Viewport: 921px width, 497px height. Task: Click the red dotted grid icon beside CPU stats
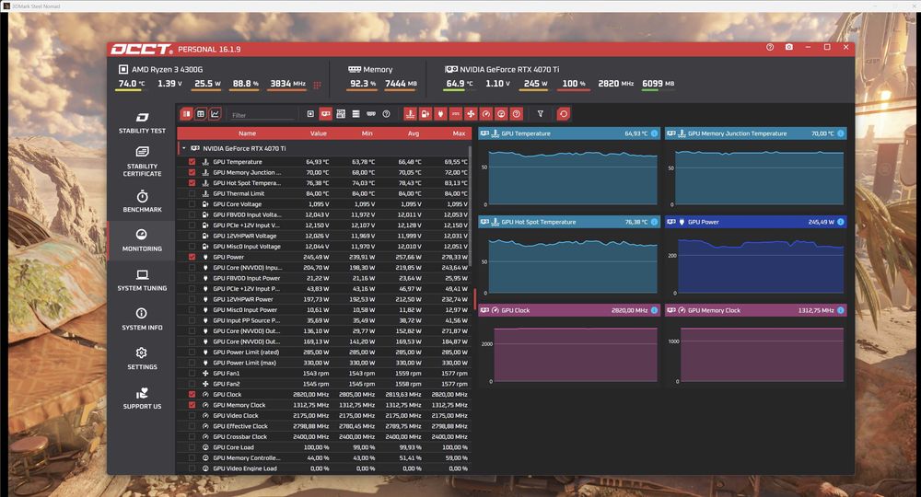(x=317, y=85)
